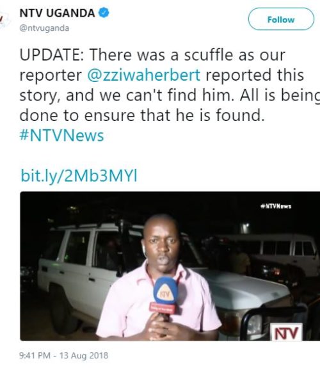The height and width of the screenshot is (368, 320).
Task: Click the word UPDATE in the tweet
Action: pos(50,55)
